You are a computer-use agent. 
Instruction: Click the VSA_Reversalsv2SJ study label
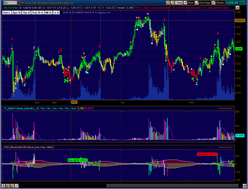pos(28,147)
